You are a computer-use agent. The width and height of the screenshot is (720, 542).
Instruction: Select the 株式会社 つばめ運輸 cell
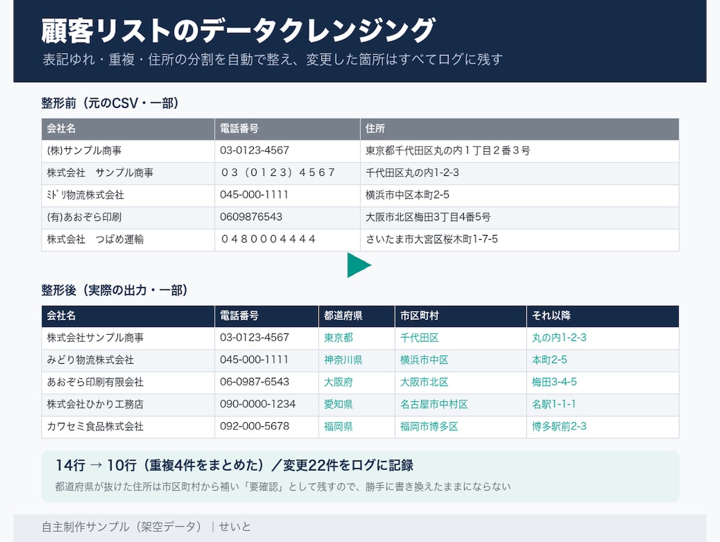tap(128, 240)
